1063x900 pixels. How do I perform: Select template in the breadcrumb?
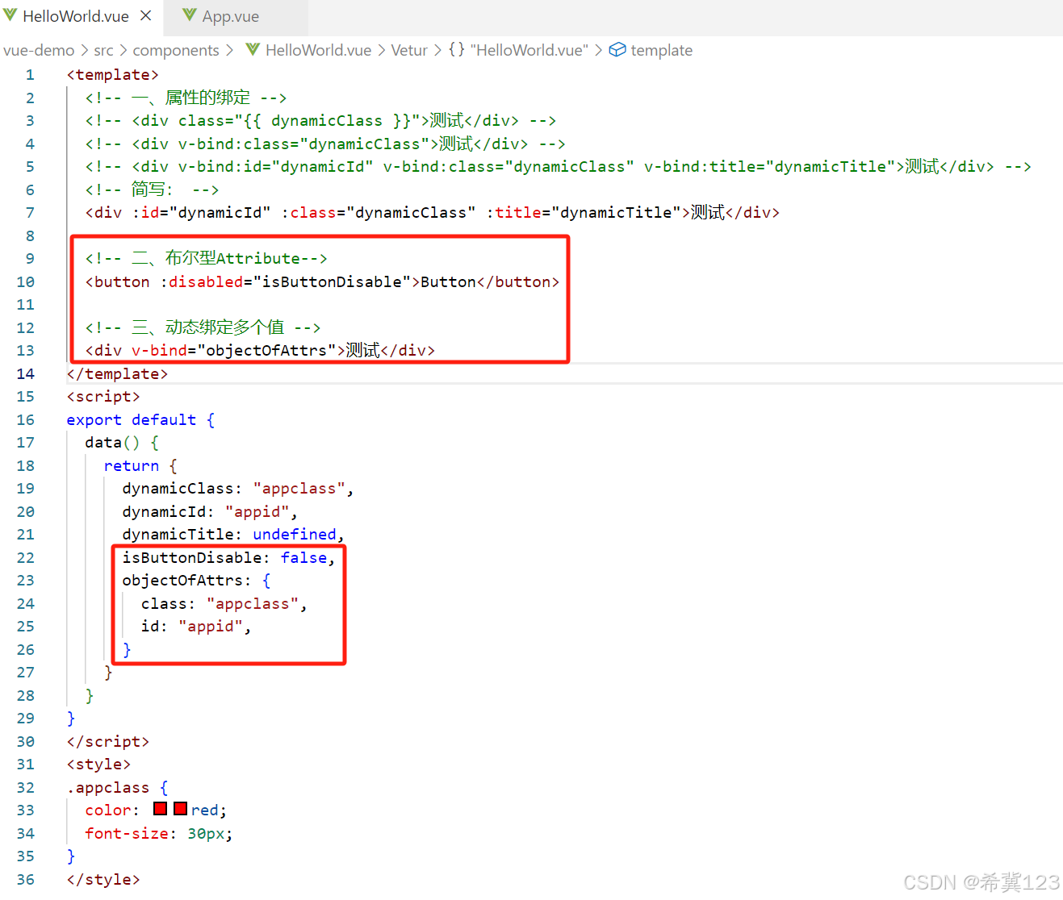click(662, 50)
